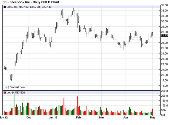Click the 200M volume axis label
This screenshot has height=125, width=171.
(165, 96)
